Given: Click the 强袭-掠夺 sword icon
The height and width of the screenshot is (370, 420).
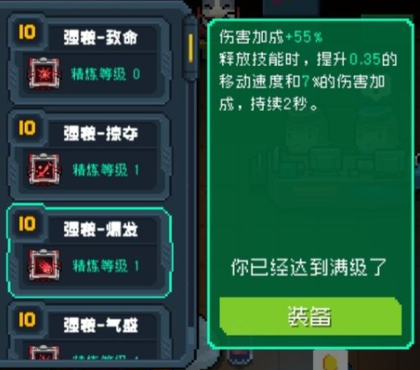Looking at the screenshot, I should coord(44,169).
